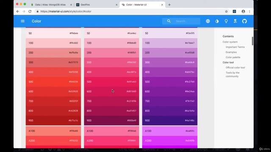Select red 500 swatch #f44336
The width and height of the screenshot is (271, 152).
(x=53, y=81)
